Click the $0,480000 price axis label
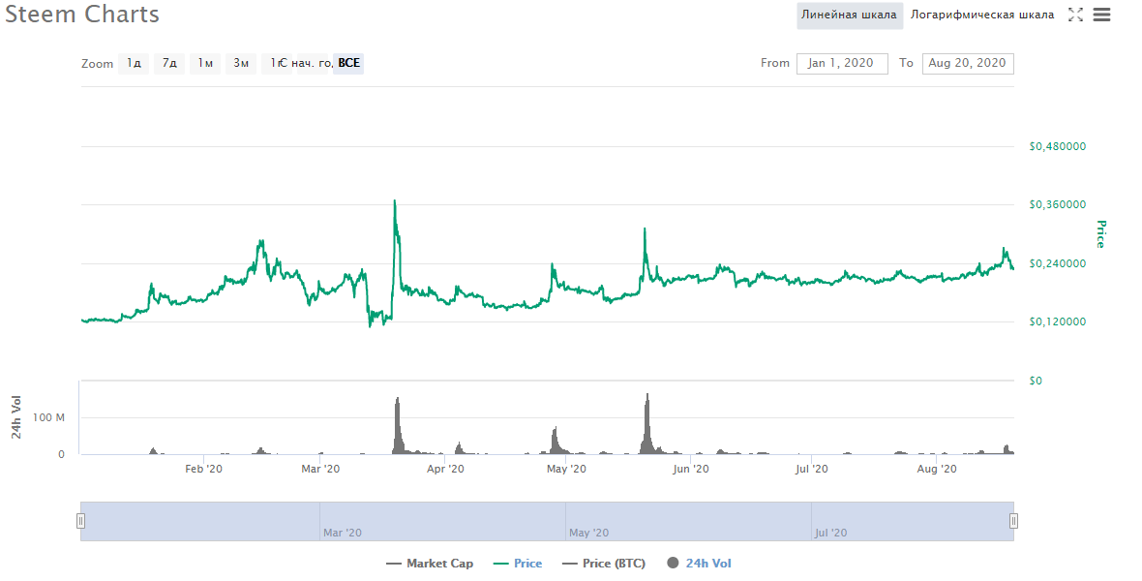This screenshot has width=1142, height=581. (x=1058, y=146)
